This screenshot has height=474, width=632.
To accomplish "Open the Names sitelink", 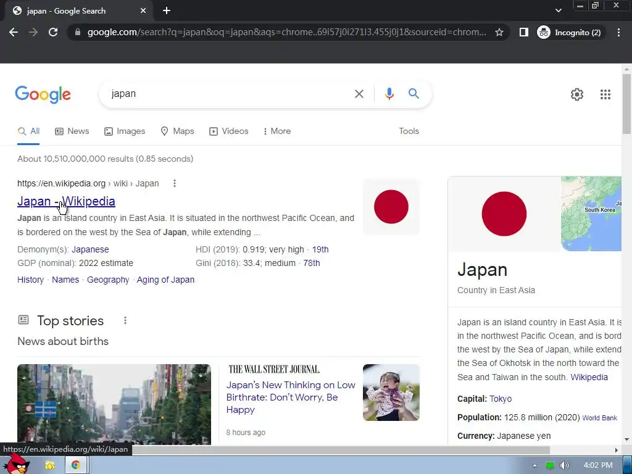I will (65, 280).
